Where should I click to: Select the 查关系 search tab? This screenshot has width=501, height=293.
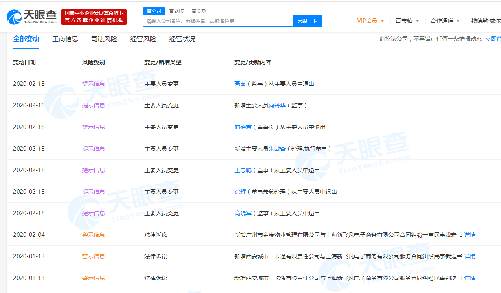199,11
